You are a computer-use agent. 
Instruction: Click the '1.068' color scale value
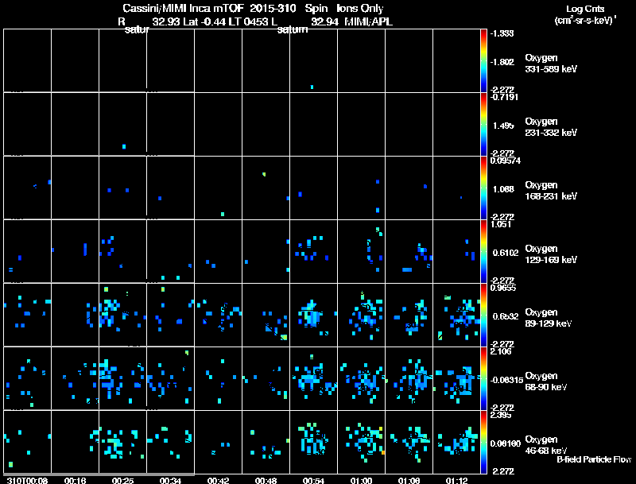pyautogui.click(x=503, y=189)
